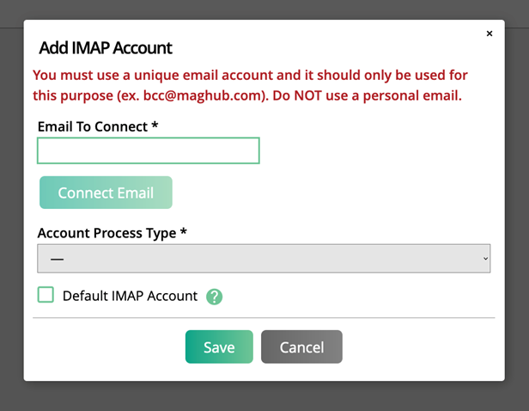This screenshot has width=529, height=411.
Task: Enable the Default IMAP Account checkbox
Action: [46, 295]
